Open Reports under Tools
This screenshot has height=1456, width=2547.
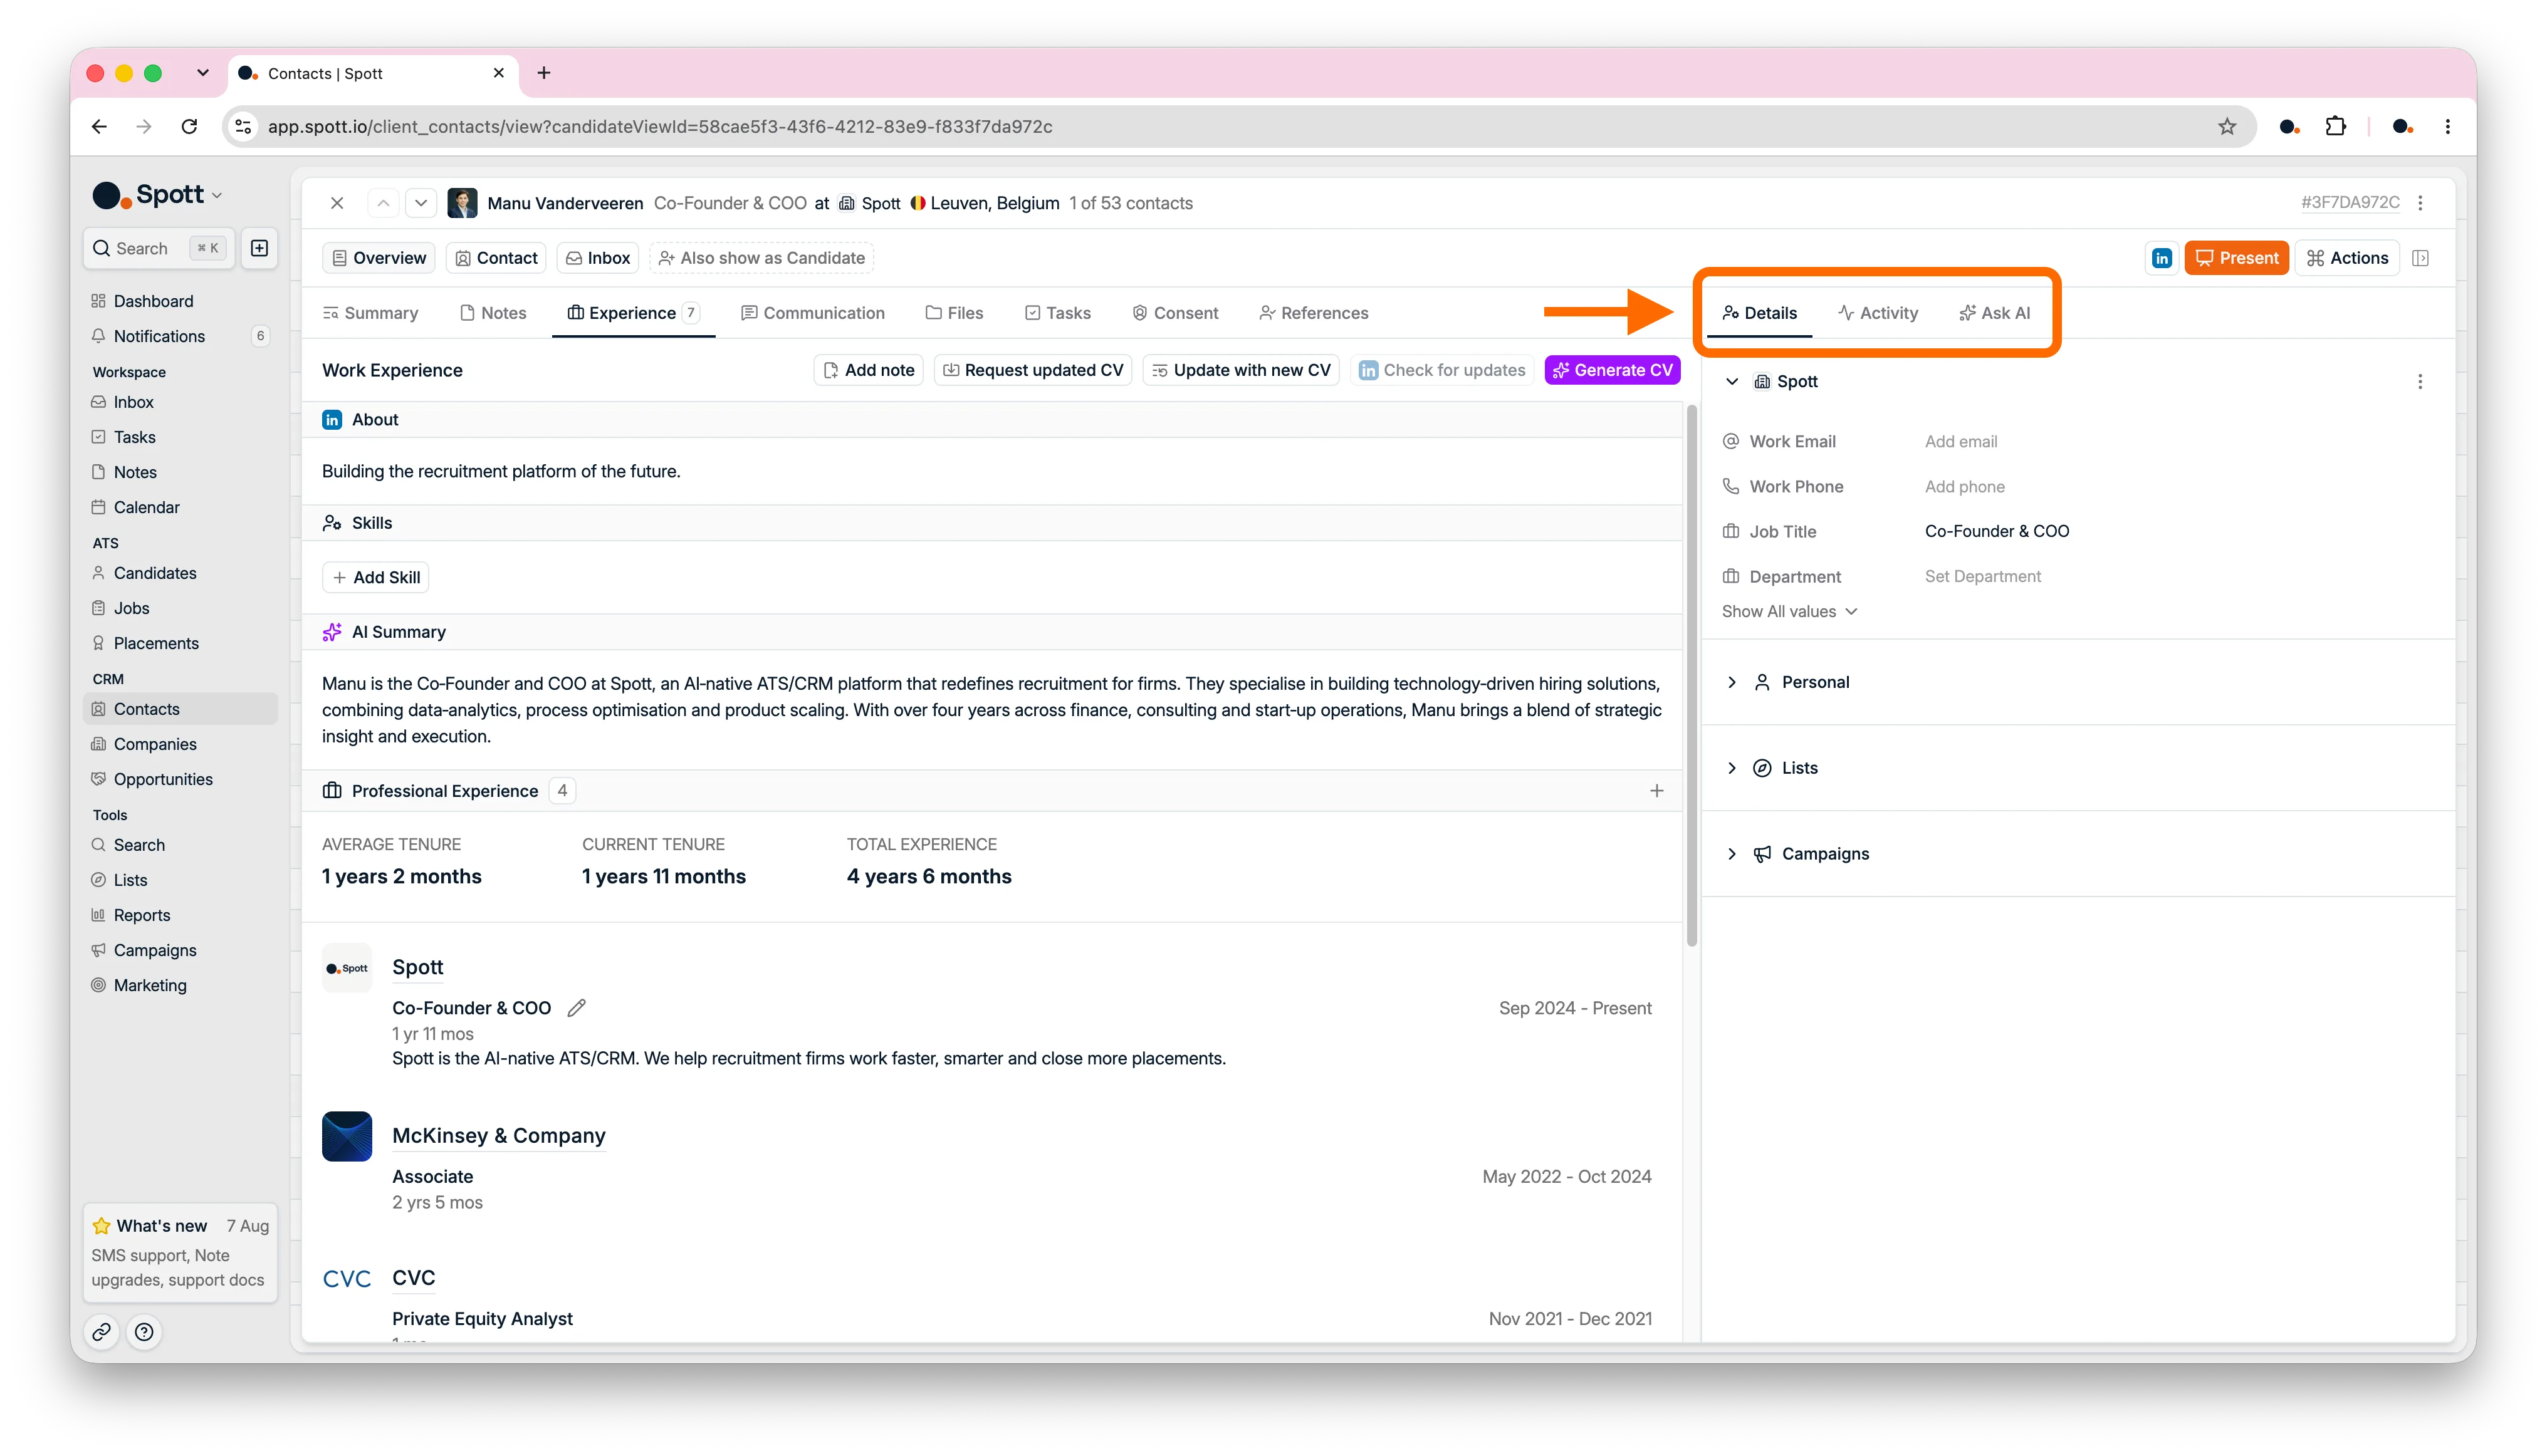pyautogui.click(x=180, y=915)
